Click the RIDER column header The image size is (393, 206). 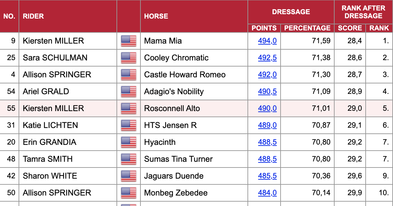click(33, 16)
